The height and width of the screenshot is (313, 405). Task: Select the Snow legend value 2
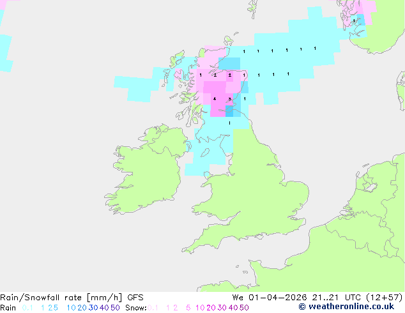pyautogui.click(x=176, y=308)
